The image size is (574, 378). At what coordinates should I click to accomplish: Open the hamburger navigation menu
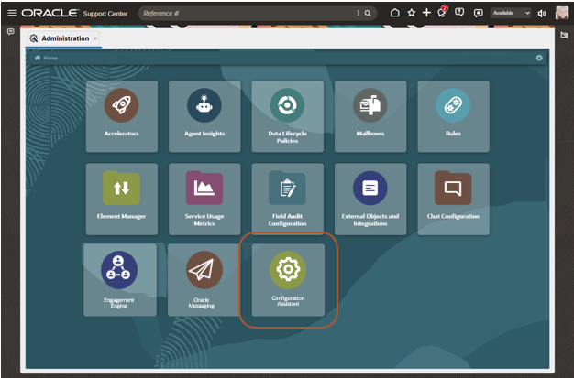(12, 13)
